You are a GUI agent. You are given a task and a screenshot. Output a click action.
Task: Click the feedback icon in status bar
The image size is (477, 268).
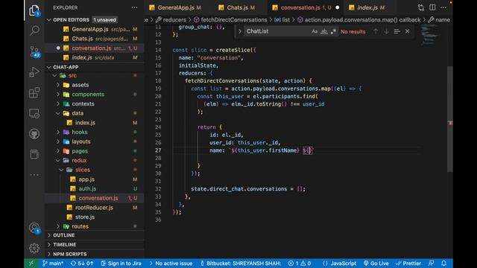(431, 263)
